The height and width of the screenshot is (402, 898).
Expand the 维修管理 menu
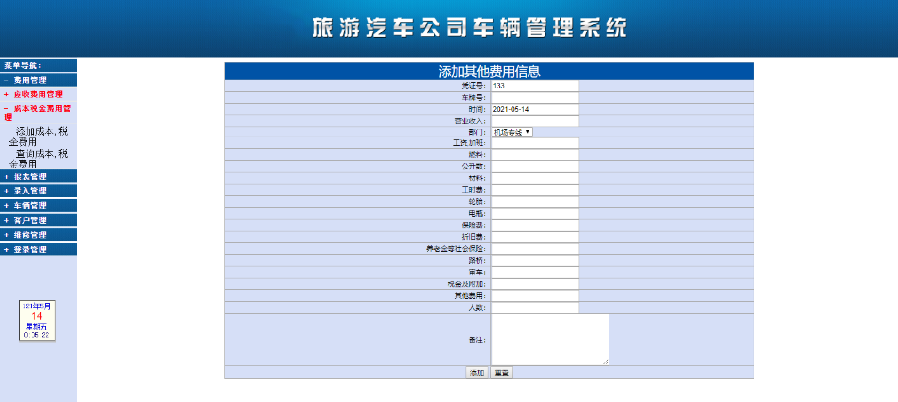click(38, 234)
